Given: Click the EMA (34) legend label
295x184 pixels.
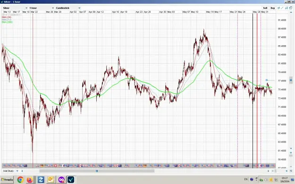Looking at the screenshot, I should 7,17.
